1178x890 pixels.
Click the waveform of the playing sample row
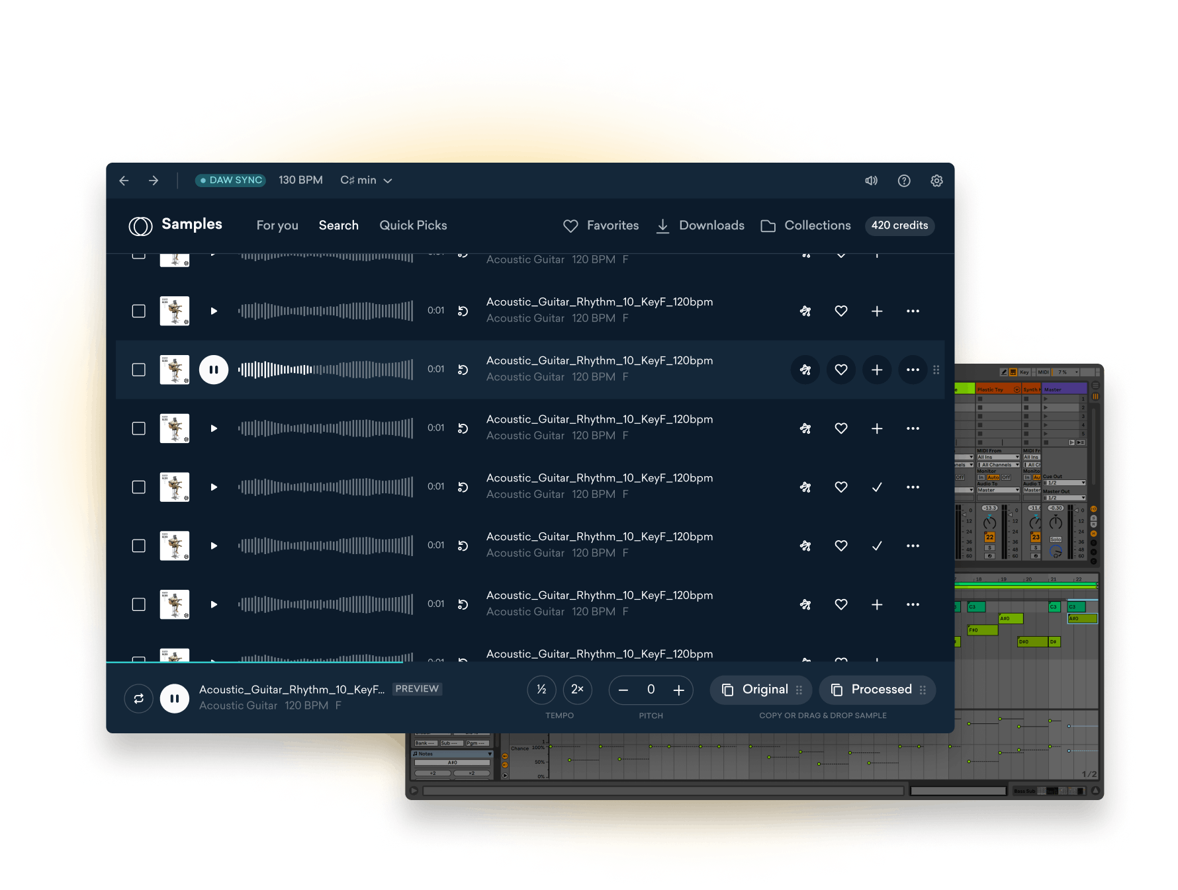(326, 370)
